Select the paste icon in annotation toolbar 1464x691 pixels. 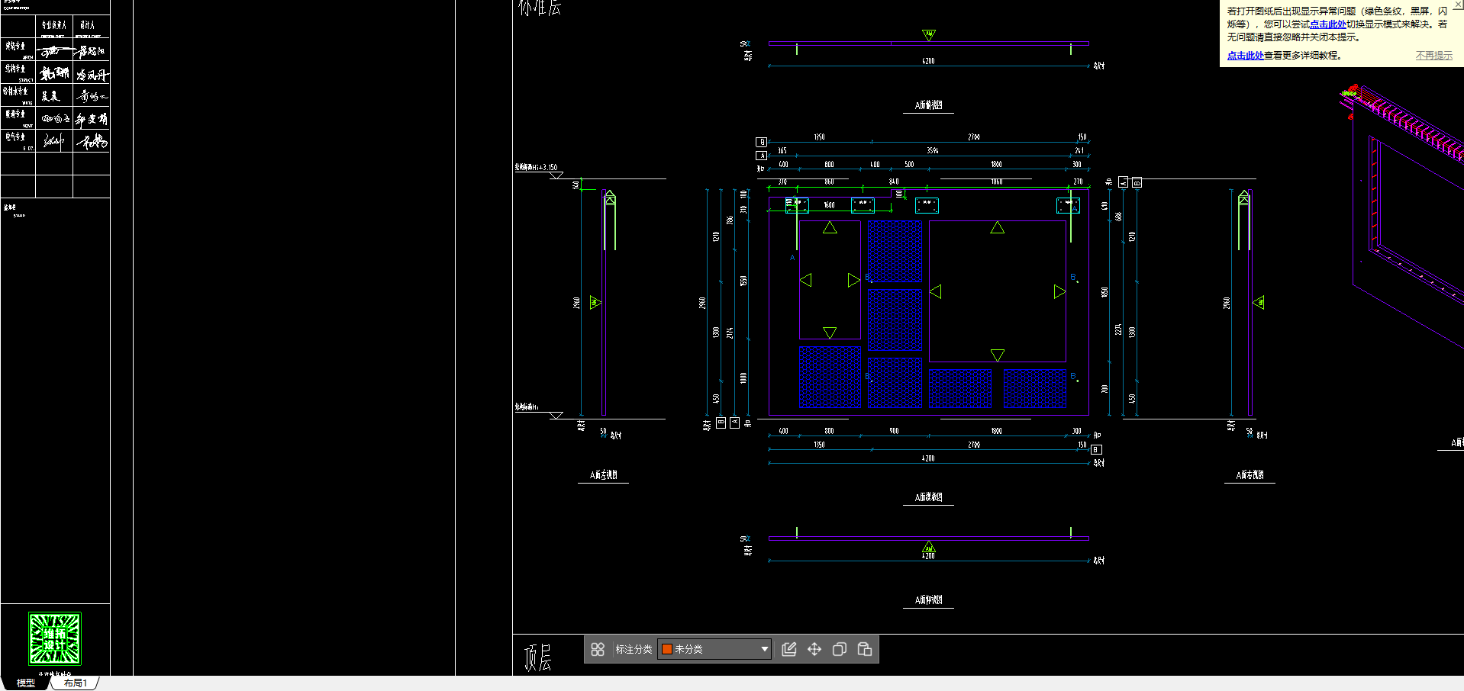pos(865,649)
